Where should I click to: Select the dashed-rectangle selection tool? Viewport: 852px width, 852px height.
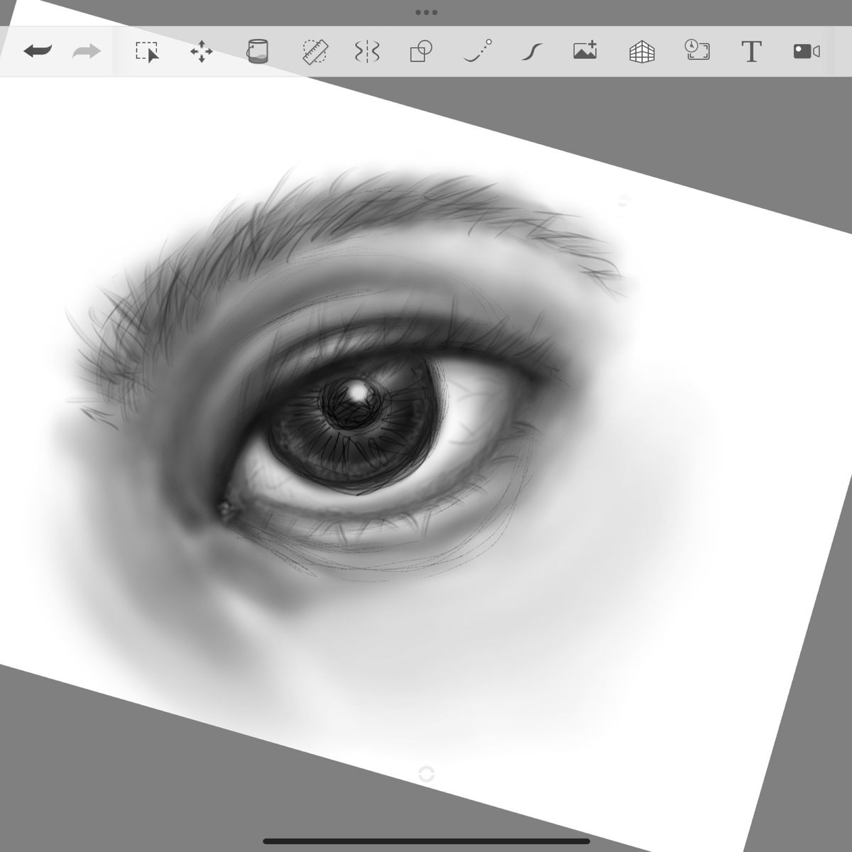147,52
